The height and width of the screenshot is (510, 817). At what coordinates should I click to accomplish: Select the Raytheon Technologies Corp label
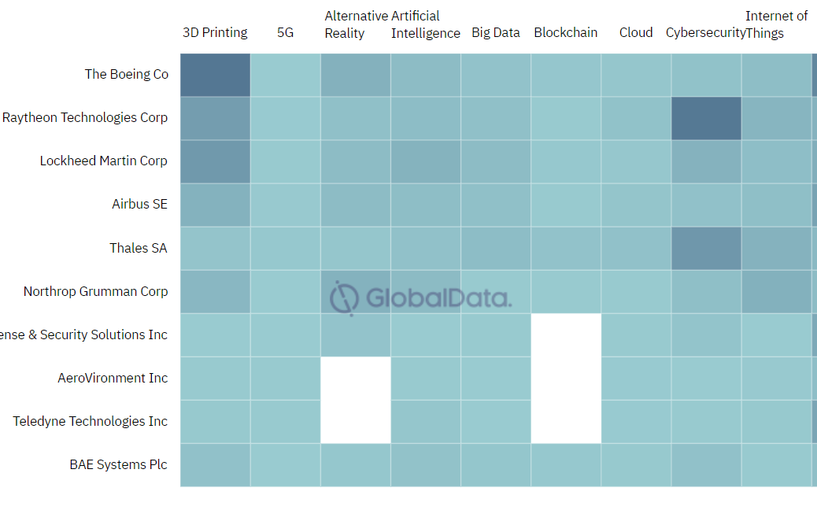85,117
